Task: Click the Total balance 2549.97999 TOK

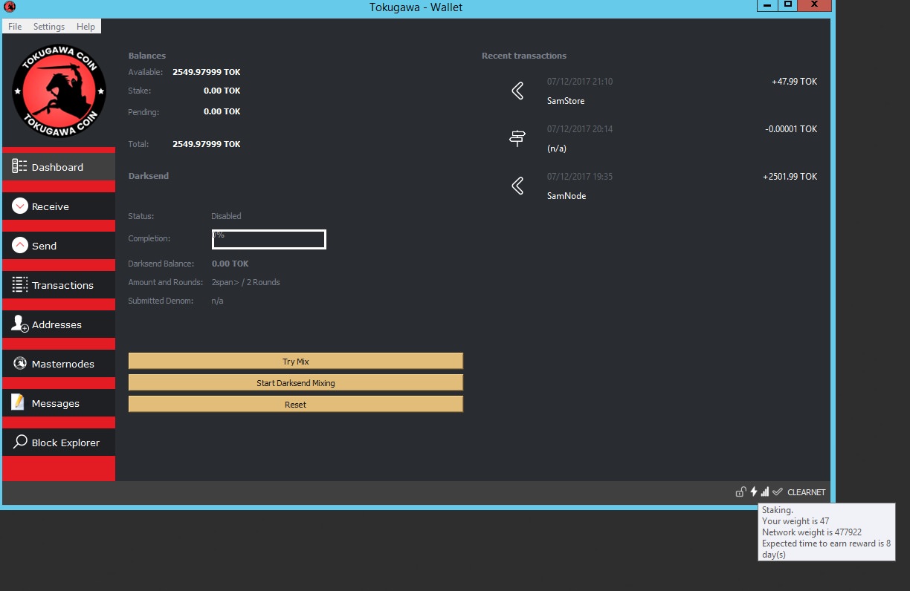Action: pyautogui.click(x=207, y=144)
